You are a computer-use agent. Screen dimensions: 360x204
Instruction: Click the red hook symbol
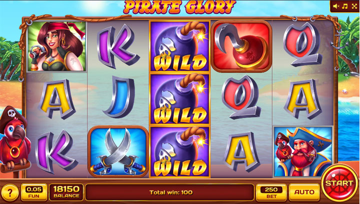point(241,46)
